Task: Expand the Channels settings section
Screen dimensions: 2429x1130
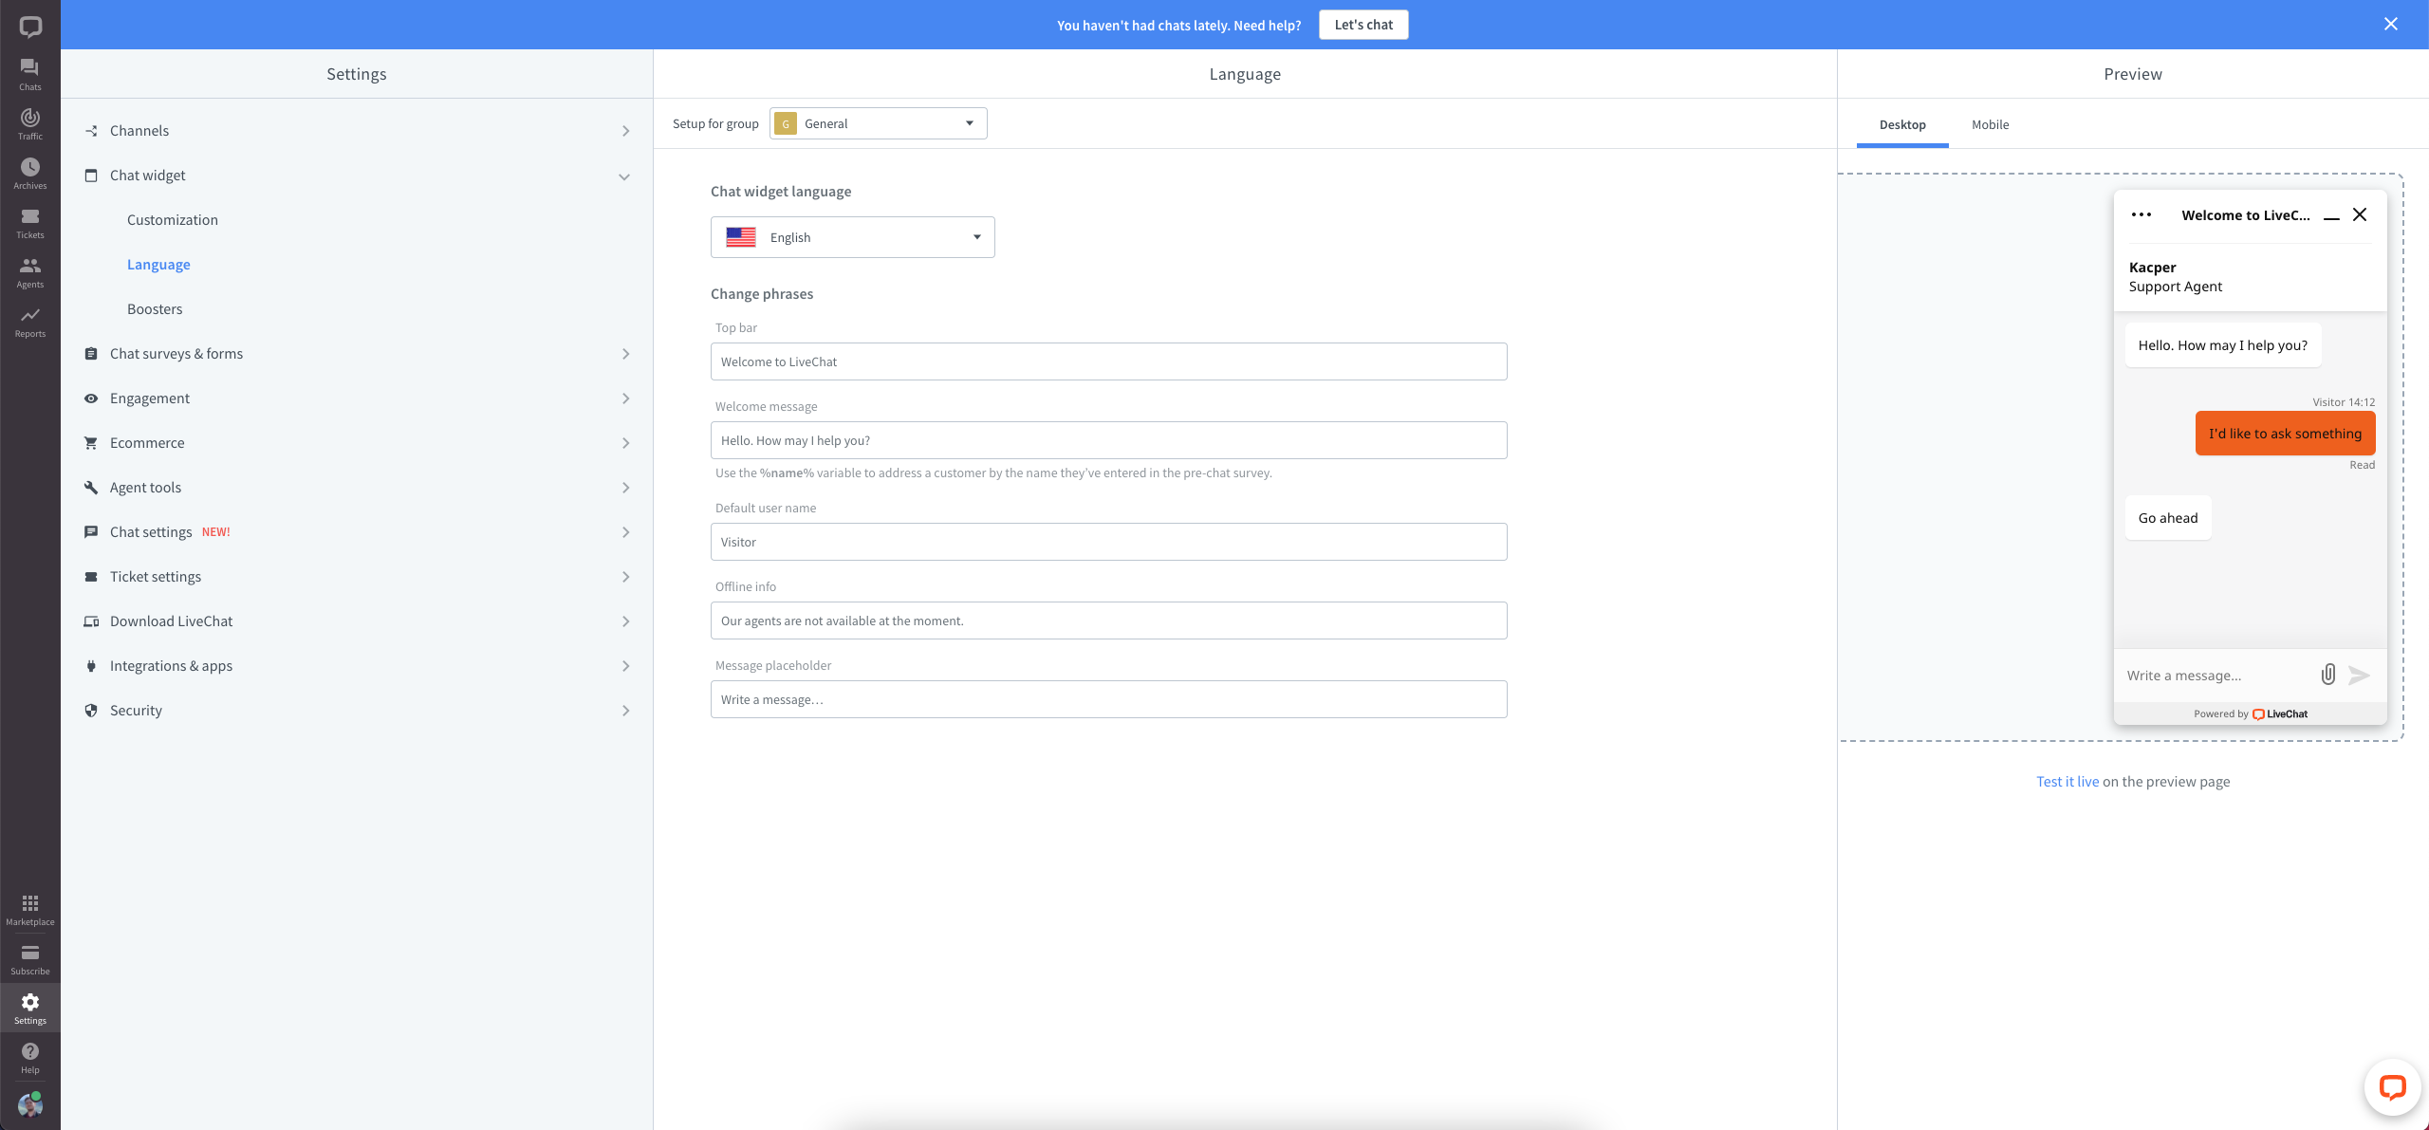Action: pos(357,131)
